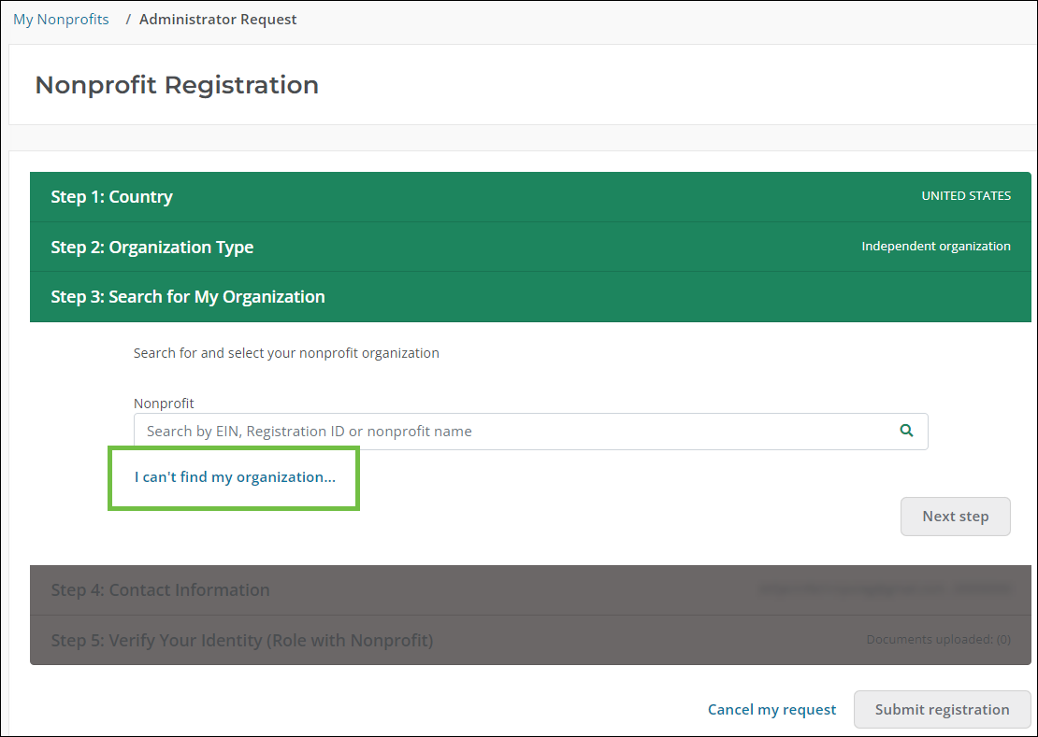
Task: Click the blurred Step 4 contact value
Action: click(x=885, y=589)
